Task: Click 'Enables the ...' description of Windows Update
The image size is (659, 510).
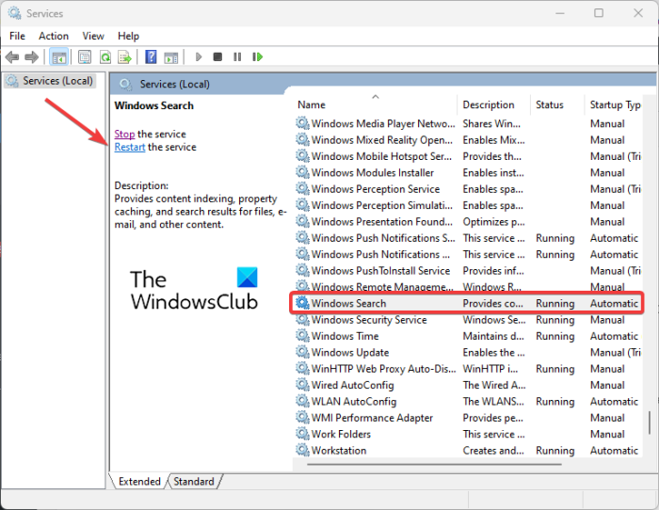Action: [493, 353]
